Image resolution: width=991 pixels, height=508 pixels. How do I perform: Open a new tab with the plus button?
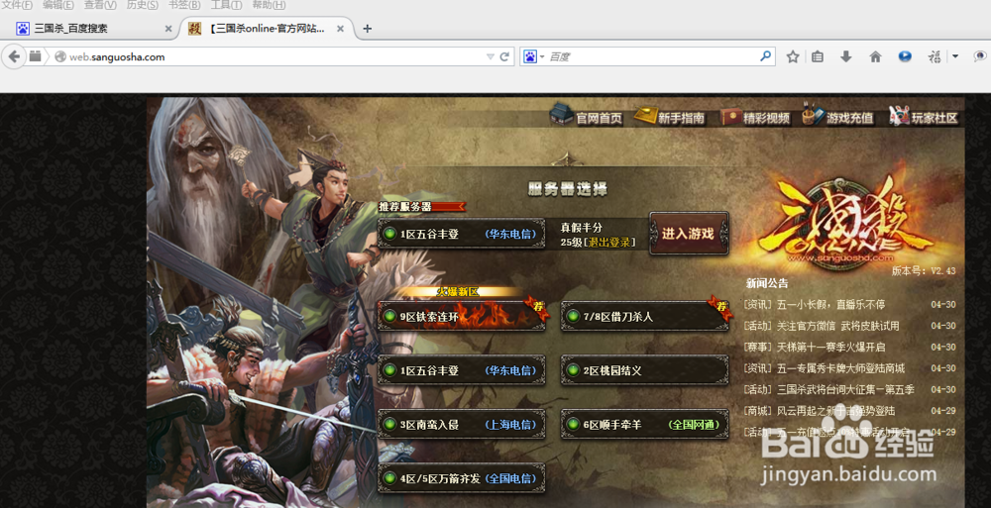[x=368, y=29]
